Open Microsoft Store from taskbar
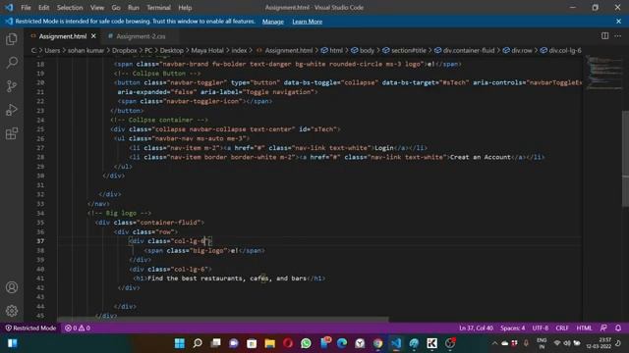This screenshot has height=353, width=629. click(x=252, y=343)
